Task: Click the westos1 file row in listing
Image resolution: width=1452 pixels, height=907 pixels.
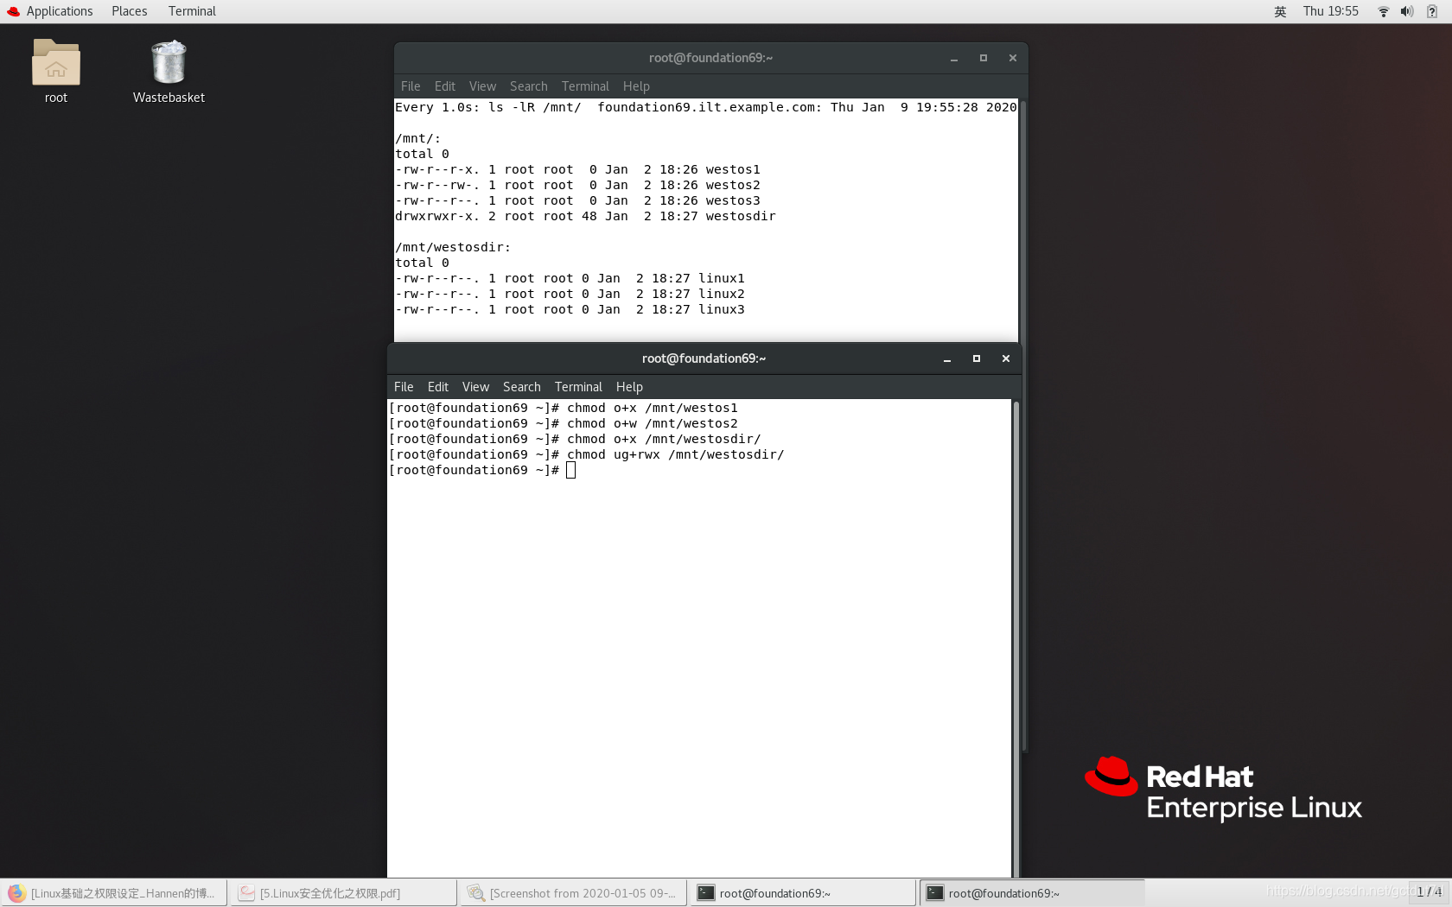Action: 577,169
